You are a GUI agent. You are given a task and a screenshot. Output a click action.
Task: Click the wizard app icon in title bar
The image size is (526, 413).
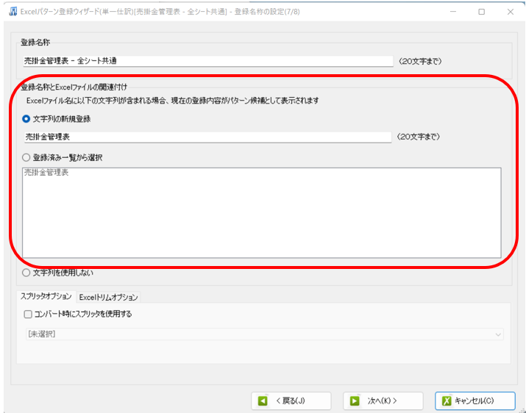coord(13,12)
